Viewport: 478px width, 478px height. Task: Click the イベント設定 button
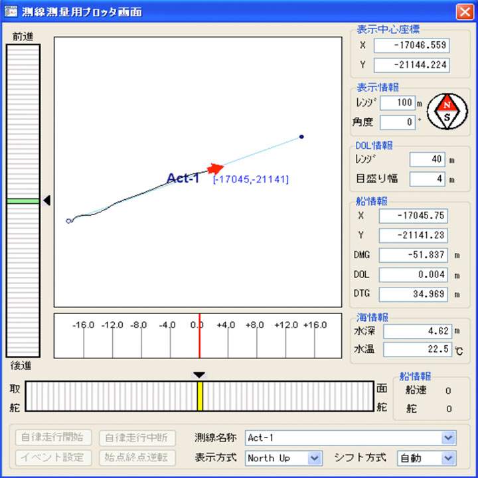click(52, 457)
